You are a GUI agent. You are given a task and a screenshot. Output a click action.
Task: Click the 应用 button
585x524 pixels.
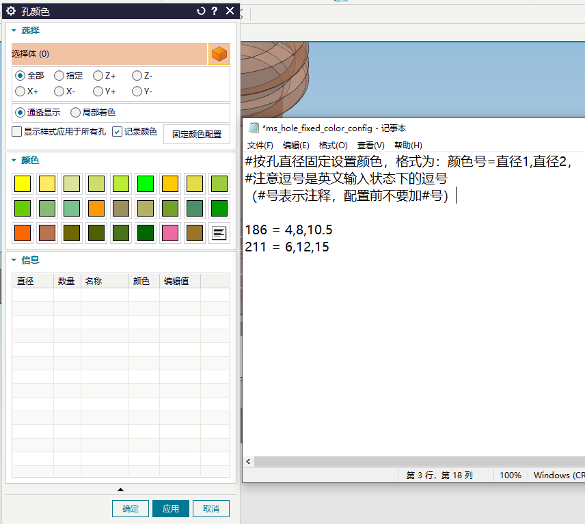[171, 509]
